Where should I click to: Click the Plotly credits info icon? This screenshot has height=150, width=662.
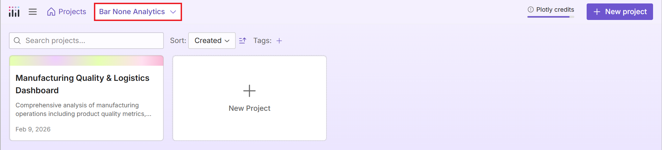pyautogui.click(x=531, y=10)
